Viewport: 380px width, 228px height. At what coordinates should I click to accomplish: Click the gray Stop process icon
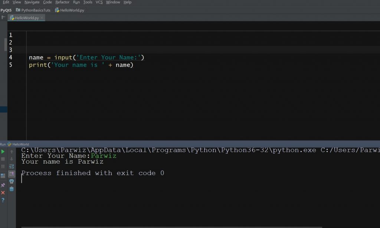click(3, 159)
